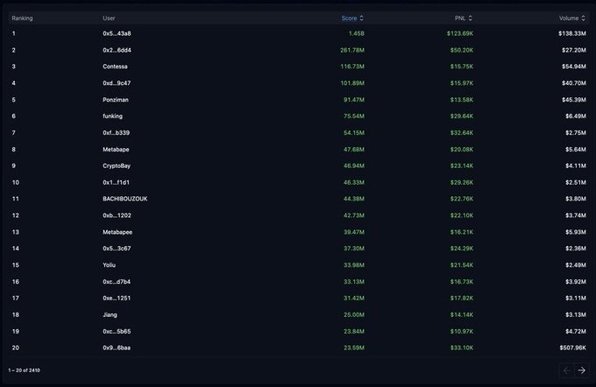Select user 0x5...3c67
This screenshot has width=596, height=387.
pos(117,249)
